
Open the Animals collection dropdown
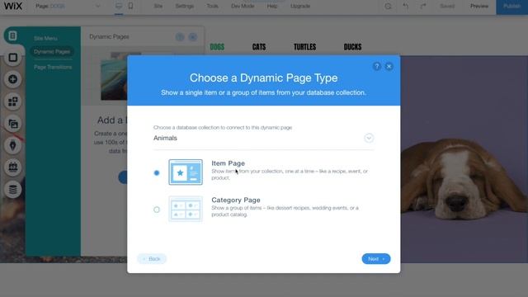[263, 138]
